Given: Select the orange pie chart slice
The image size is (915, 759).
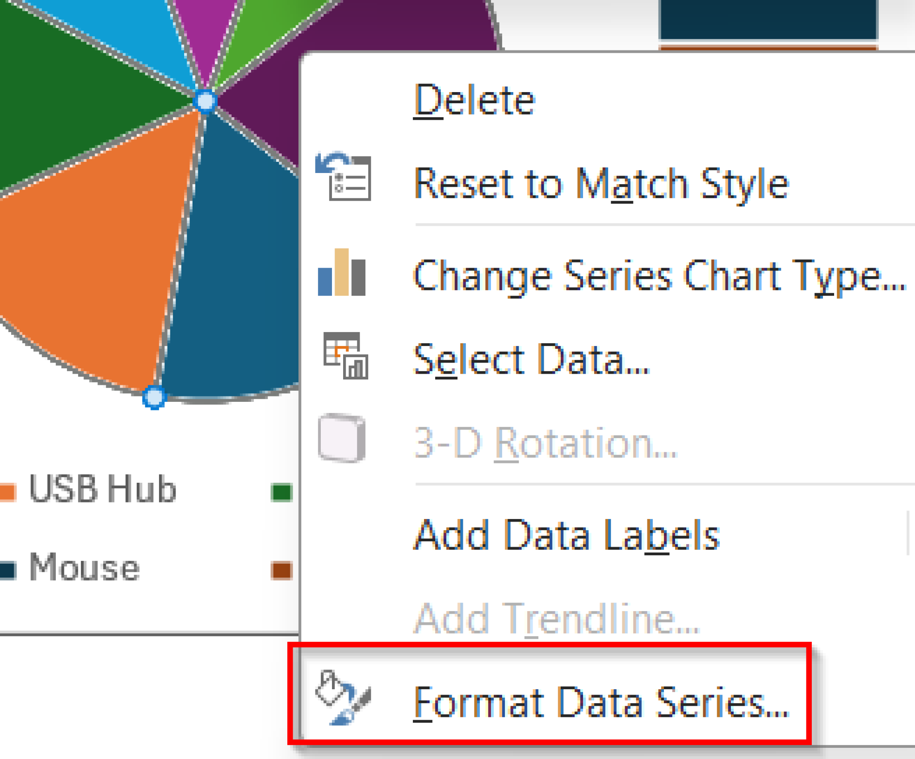Looking at the screenshot, I should [x=89, y=246].
